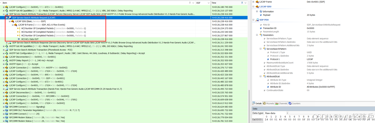This screenshot has width=375, height=123.
Task: Click the SDP Service Search Attribute Request icon
Action: pos(10,18)
